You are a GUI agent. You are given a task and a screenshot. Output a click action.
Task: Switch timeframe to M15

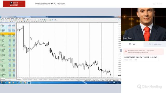click(34, 21)
